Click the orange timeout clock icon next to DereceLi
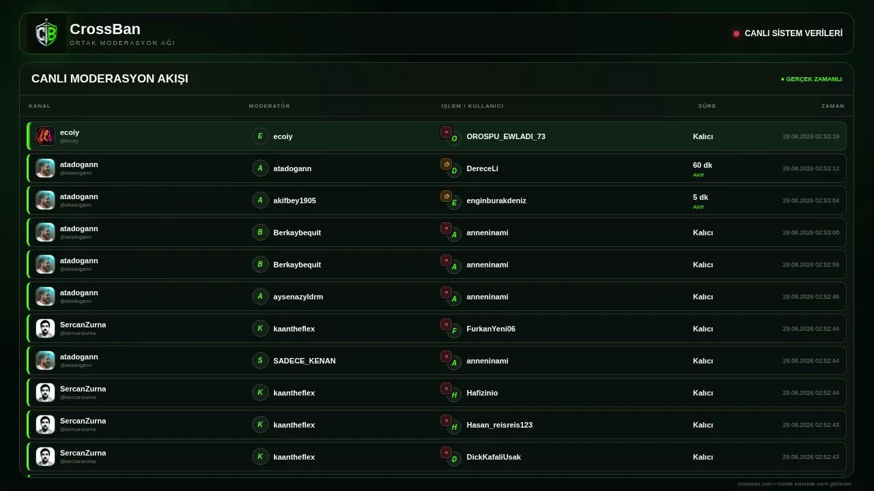 (446, 164)
